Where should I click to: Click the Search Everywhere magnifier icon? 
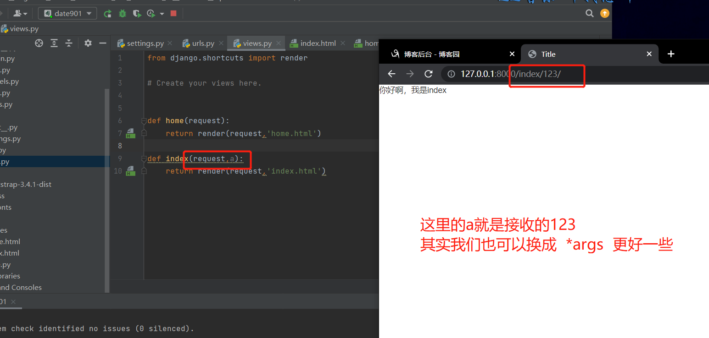pos(590,13)
